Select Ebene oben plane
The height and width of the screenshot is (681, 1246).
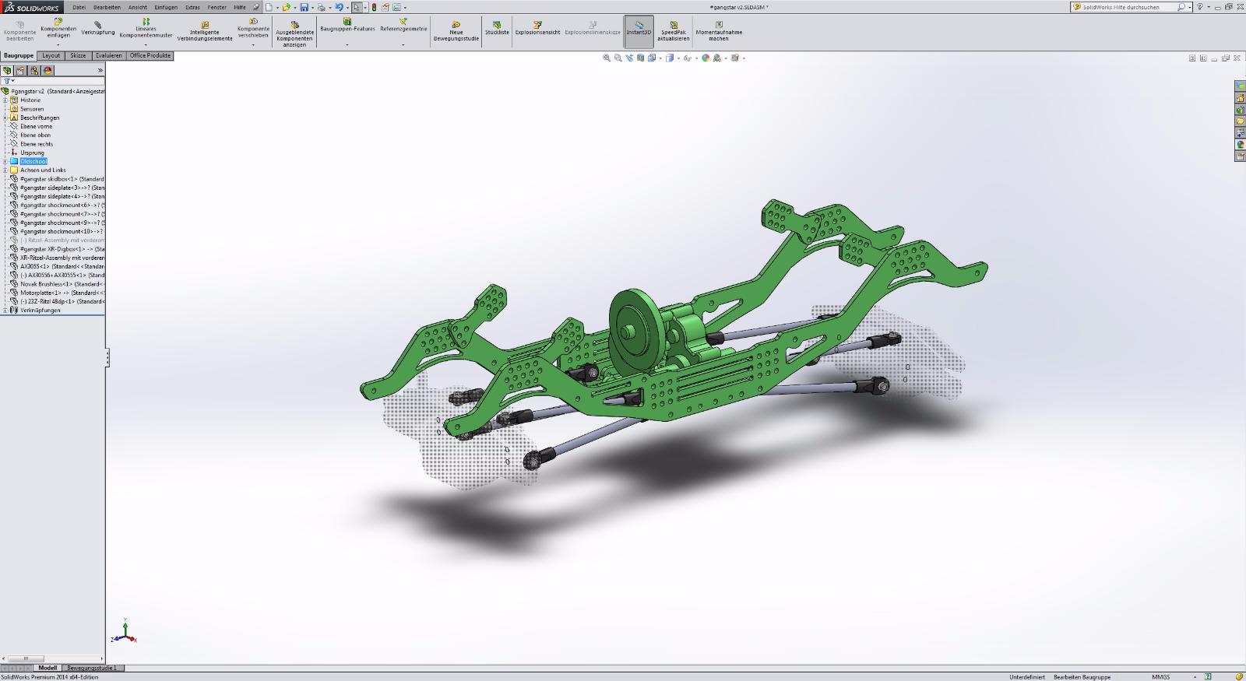(x=35, y=135)
